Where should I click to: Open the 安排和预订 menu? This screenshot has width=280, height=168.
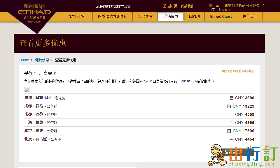pos(78,17)
